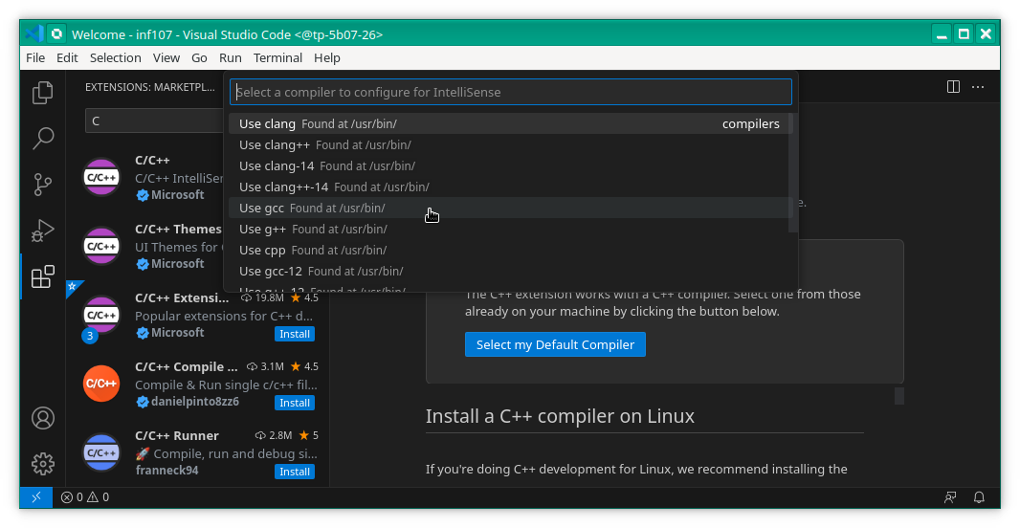Click the pin icon in title bar
The width and height of the screenshot is (1020, 528).
click(56, 33)
